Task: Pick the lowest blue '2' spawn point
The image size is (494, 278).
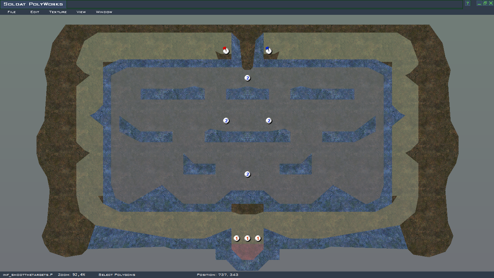Action: (247, 174)
